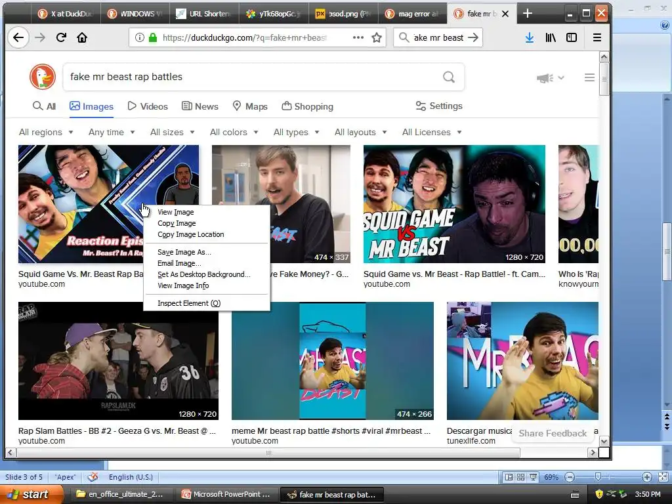Click the Share Feedback button
The image size is (672, 504).
pos(553,433)
